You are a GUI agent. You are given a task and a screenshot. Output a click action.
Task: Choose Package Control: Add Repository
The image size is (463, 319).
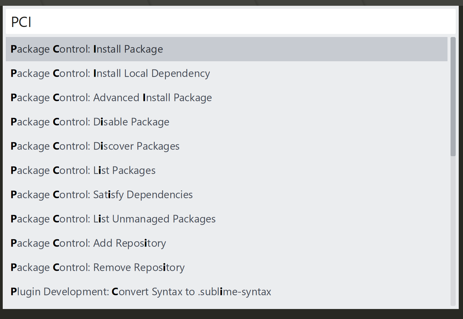click(226, 243)
